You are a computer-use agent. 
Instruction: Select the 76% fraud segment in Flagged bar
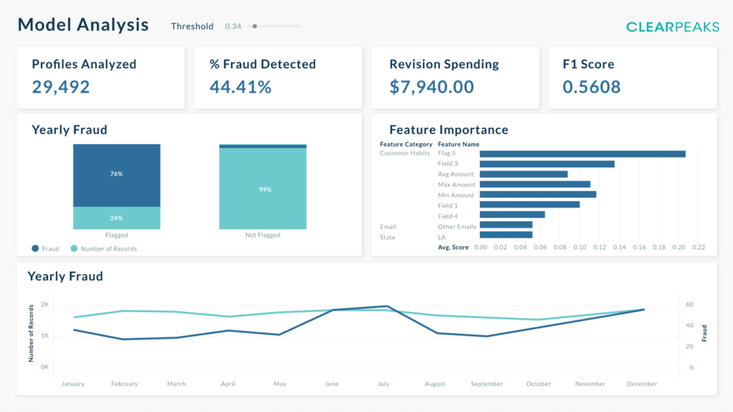click(x=117, y=175)
